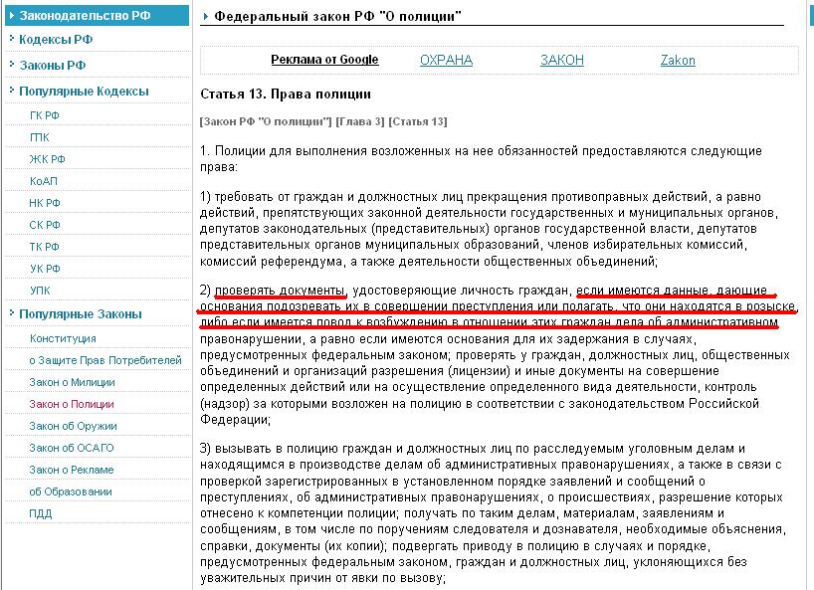
Task: Open the Закон РФ "О полиции" breadcrumb
Action: (x=266, y=121)
